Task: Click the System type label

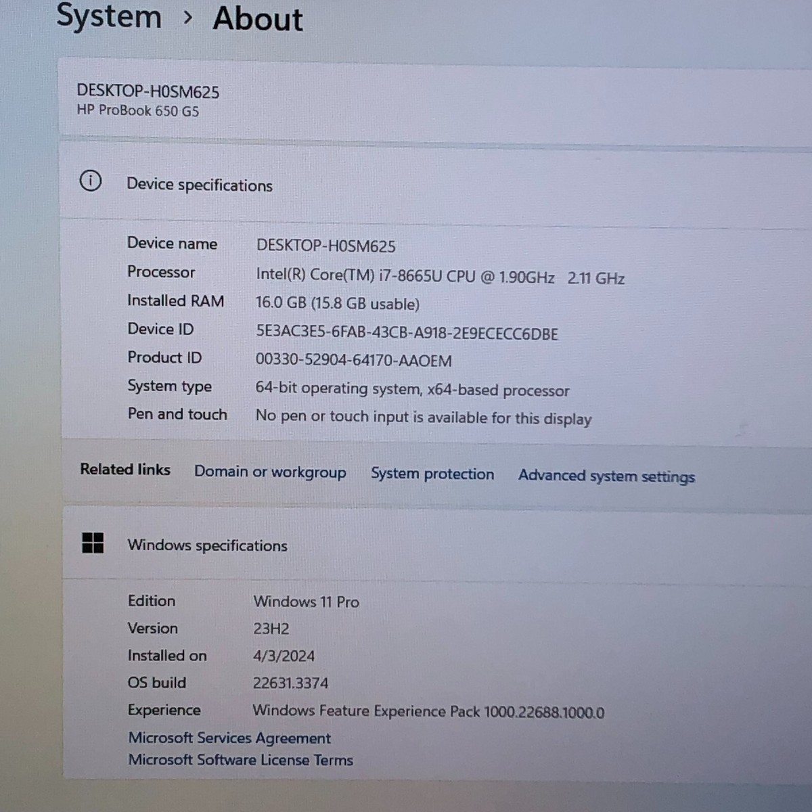Action: pyautogui.click(x=169, y=386)
